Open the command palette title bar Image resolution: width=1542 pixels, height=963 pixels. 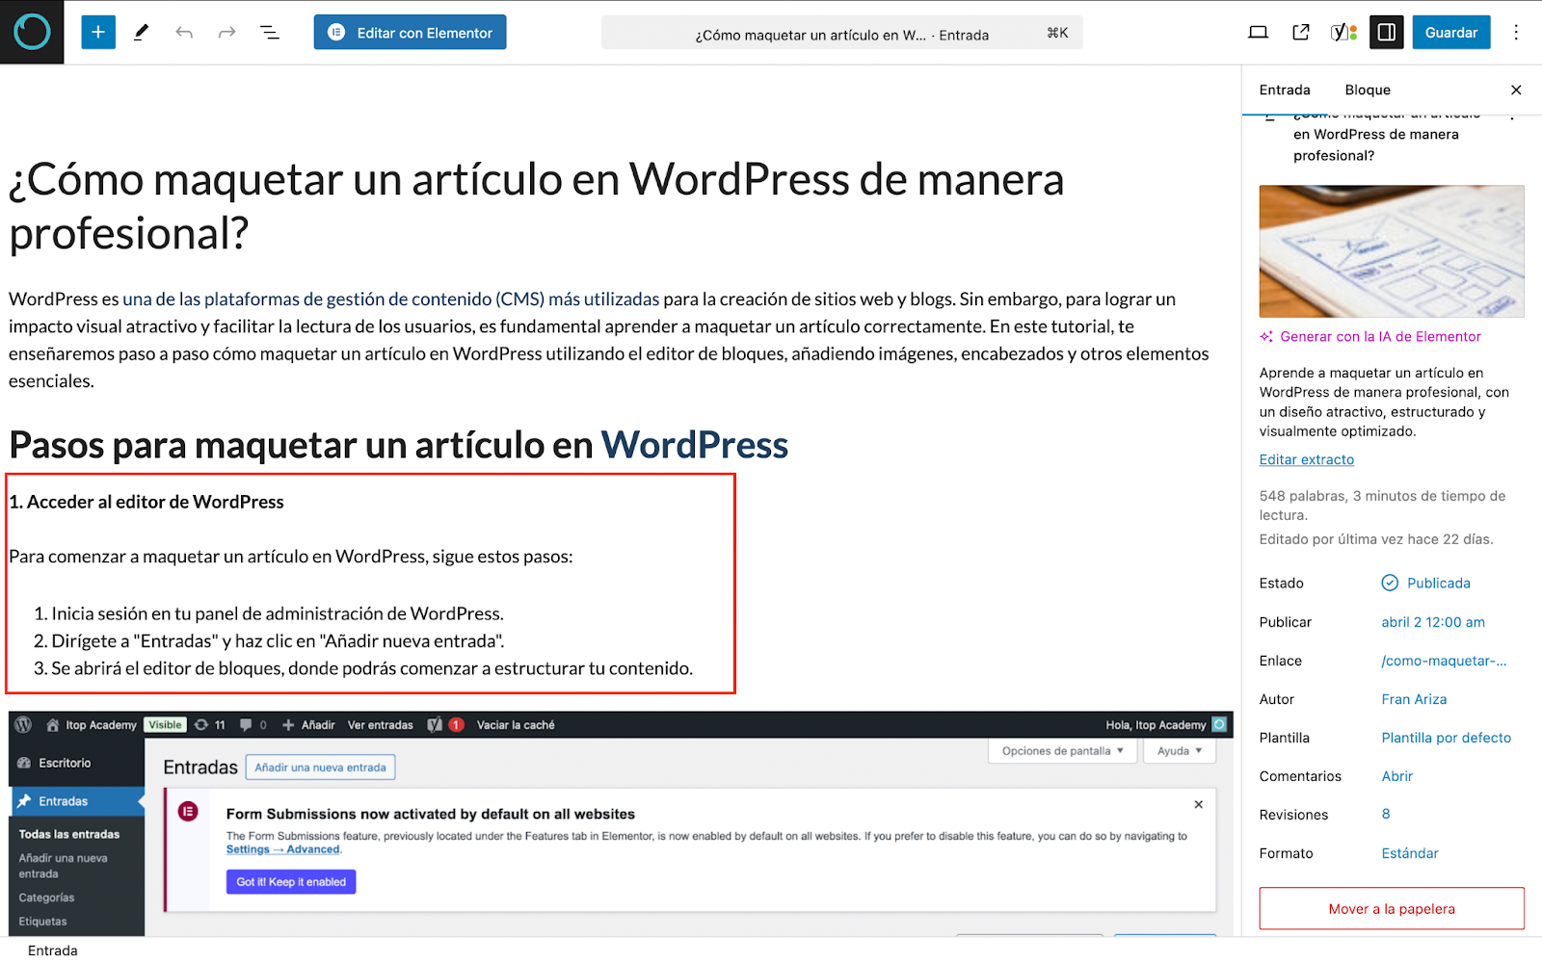pos(841,34)
